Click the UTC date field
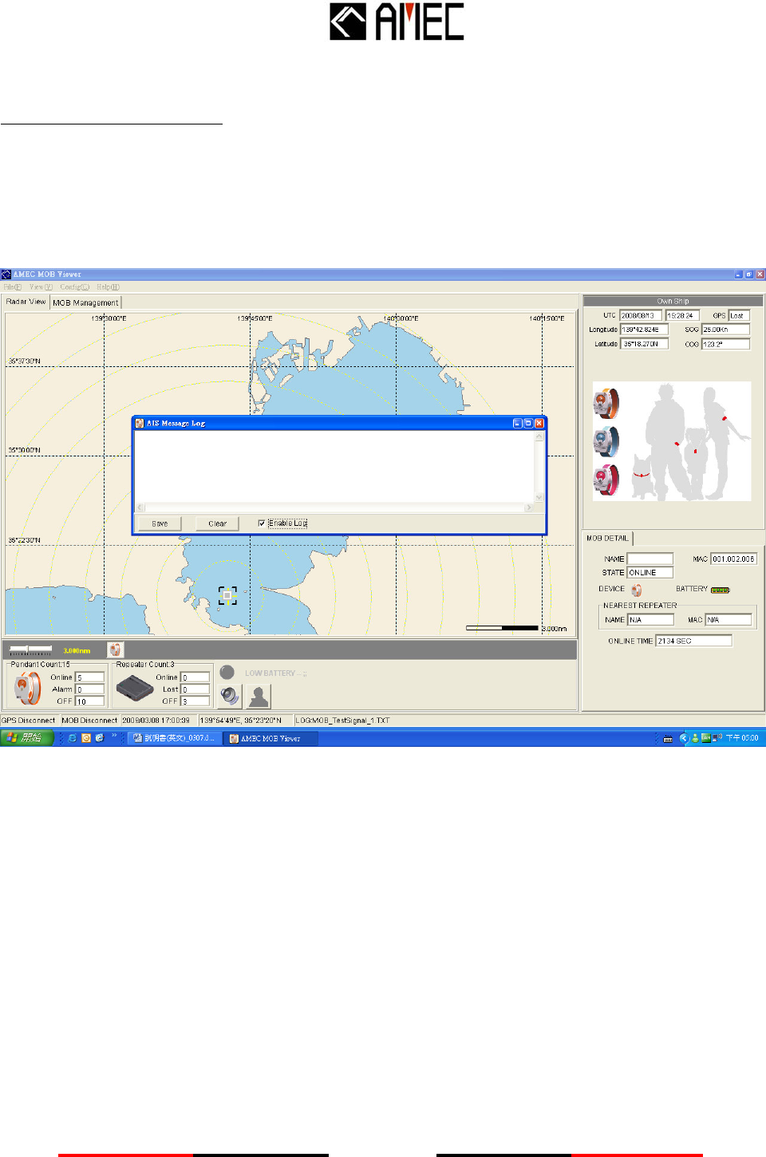The width and height of the screenshot is (766, 1157). (641, 315)
